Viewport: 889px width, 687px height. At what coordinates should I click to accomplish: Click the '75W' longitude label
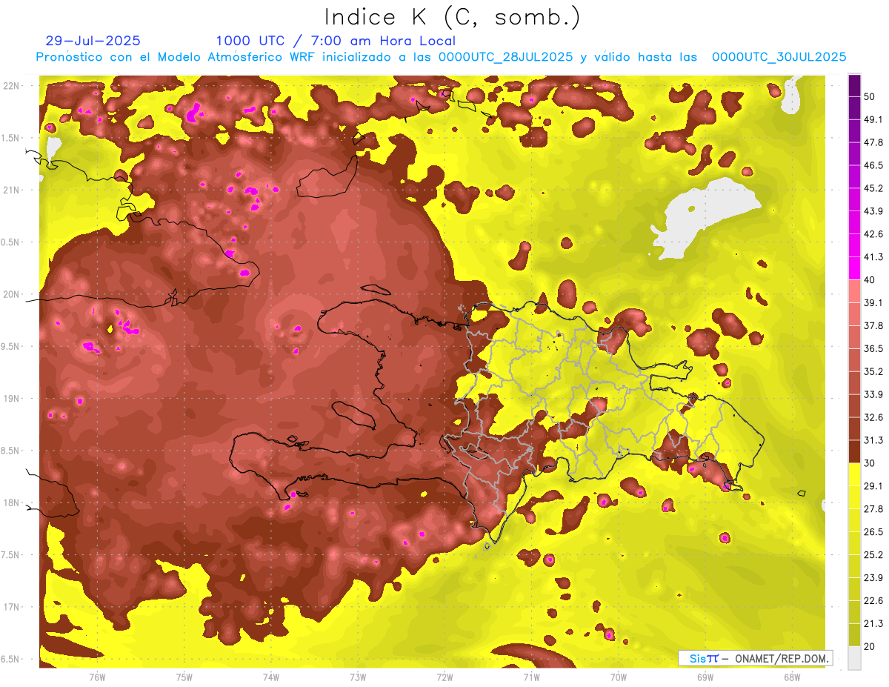(184, 677)
